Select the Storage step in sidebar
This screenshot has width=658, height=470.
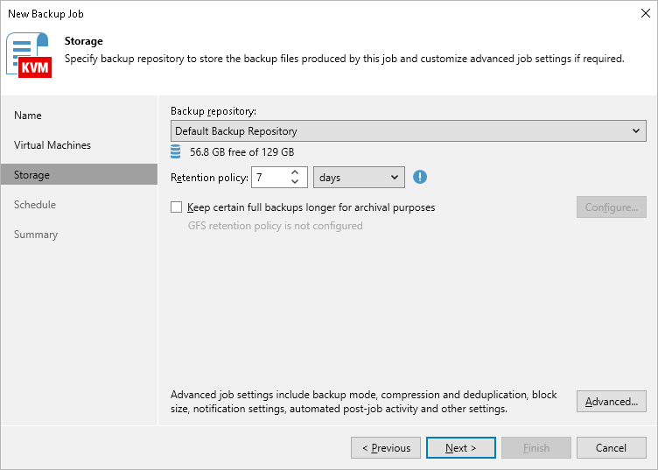[79, 174]
